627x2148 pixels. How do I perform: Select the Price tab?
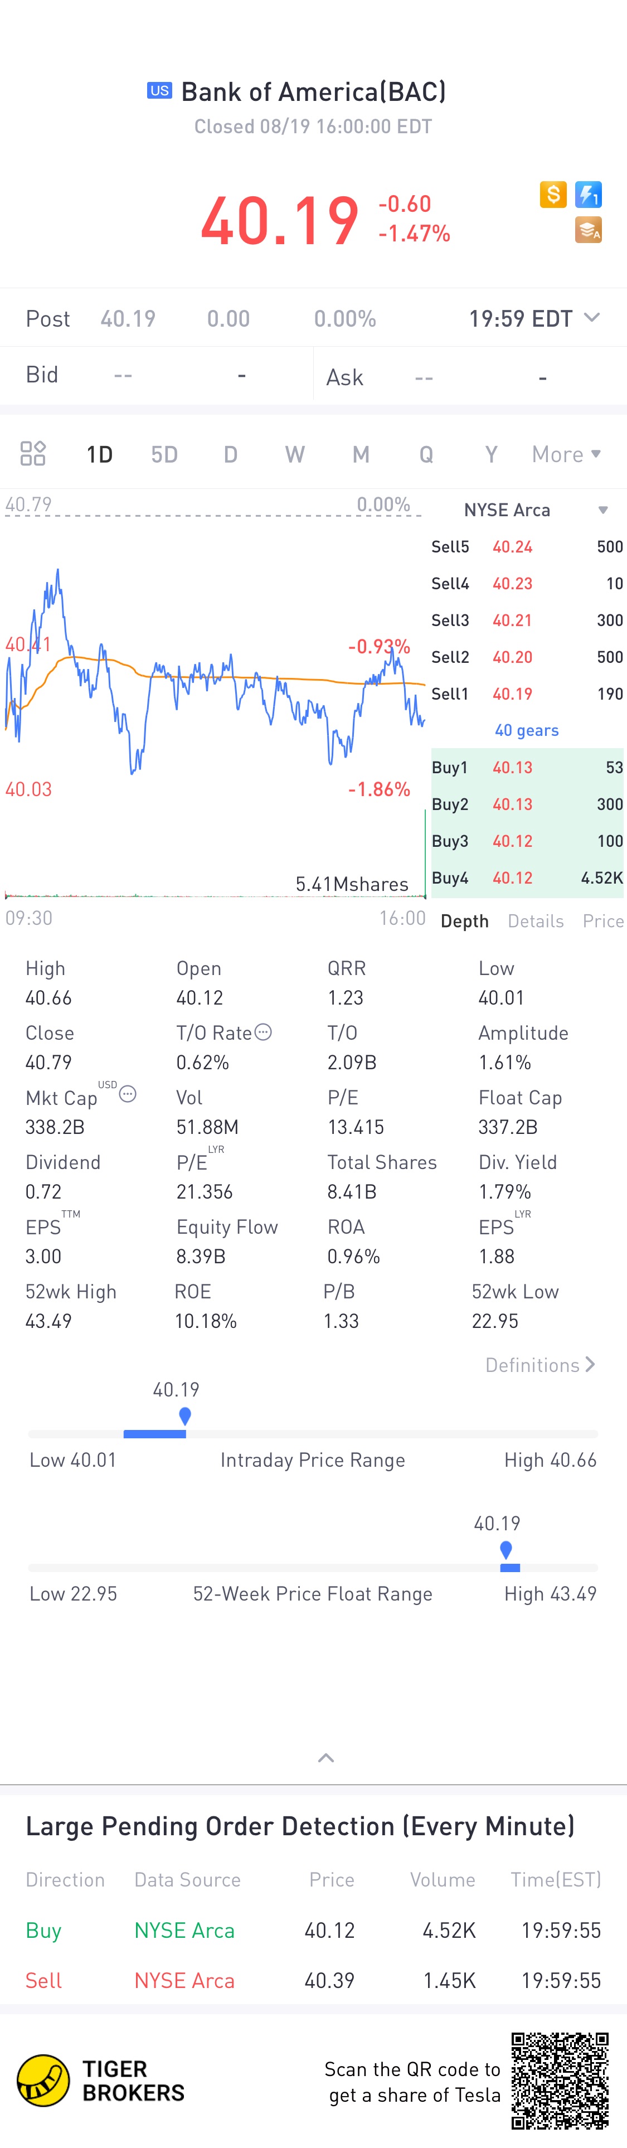pyautogui.click(x=603, y=920)
